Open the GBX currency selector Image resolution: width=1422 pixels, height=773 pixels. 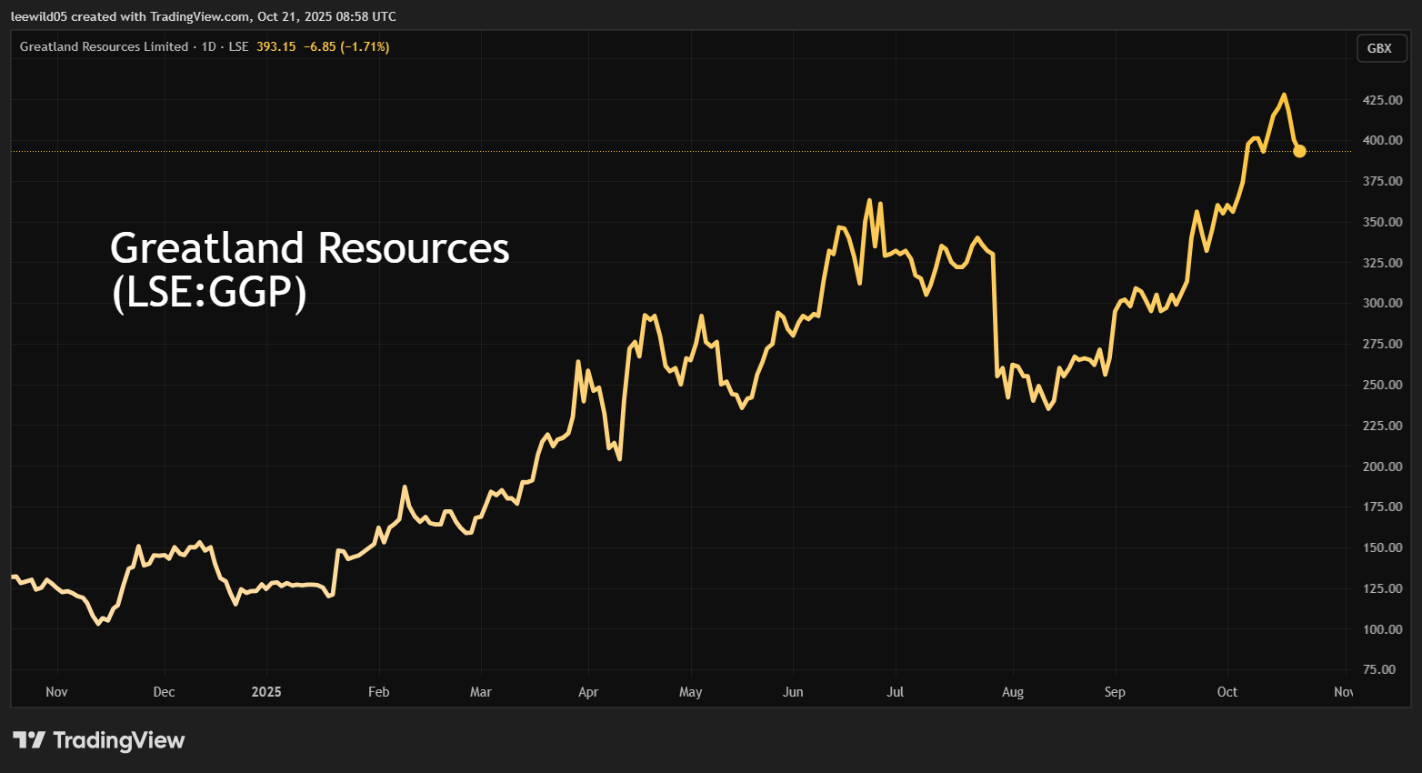point(1378,48)
